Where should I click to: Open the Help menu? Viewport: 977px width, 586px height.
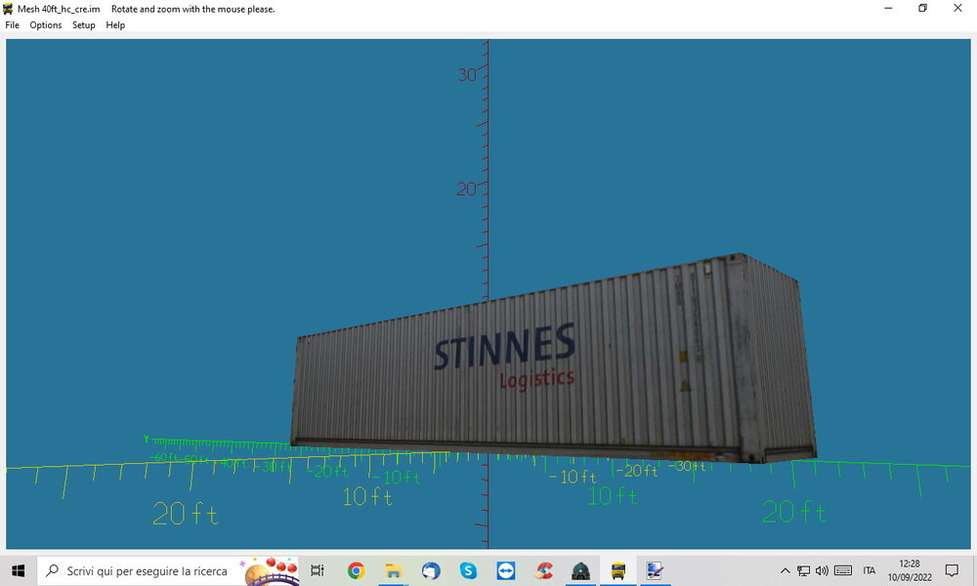[115, 25]
